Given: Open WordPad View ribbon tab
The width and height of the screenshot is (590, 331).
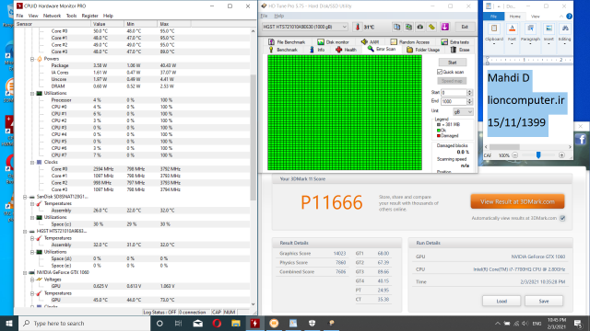Looking at the screenshot, I should click(x=535, y=17).
